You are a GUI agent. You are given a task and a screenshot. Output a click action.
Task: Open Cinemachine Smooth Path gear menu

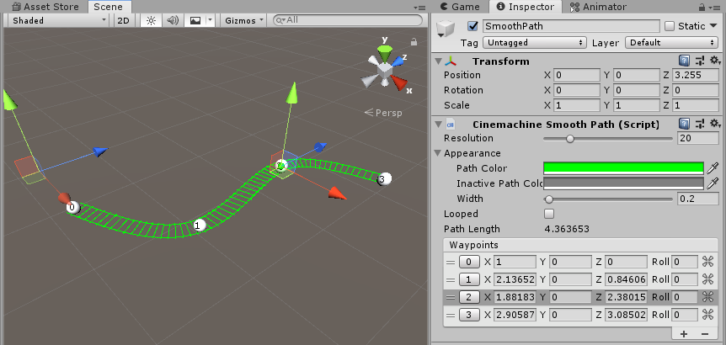click(x=716, y=124)
